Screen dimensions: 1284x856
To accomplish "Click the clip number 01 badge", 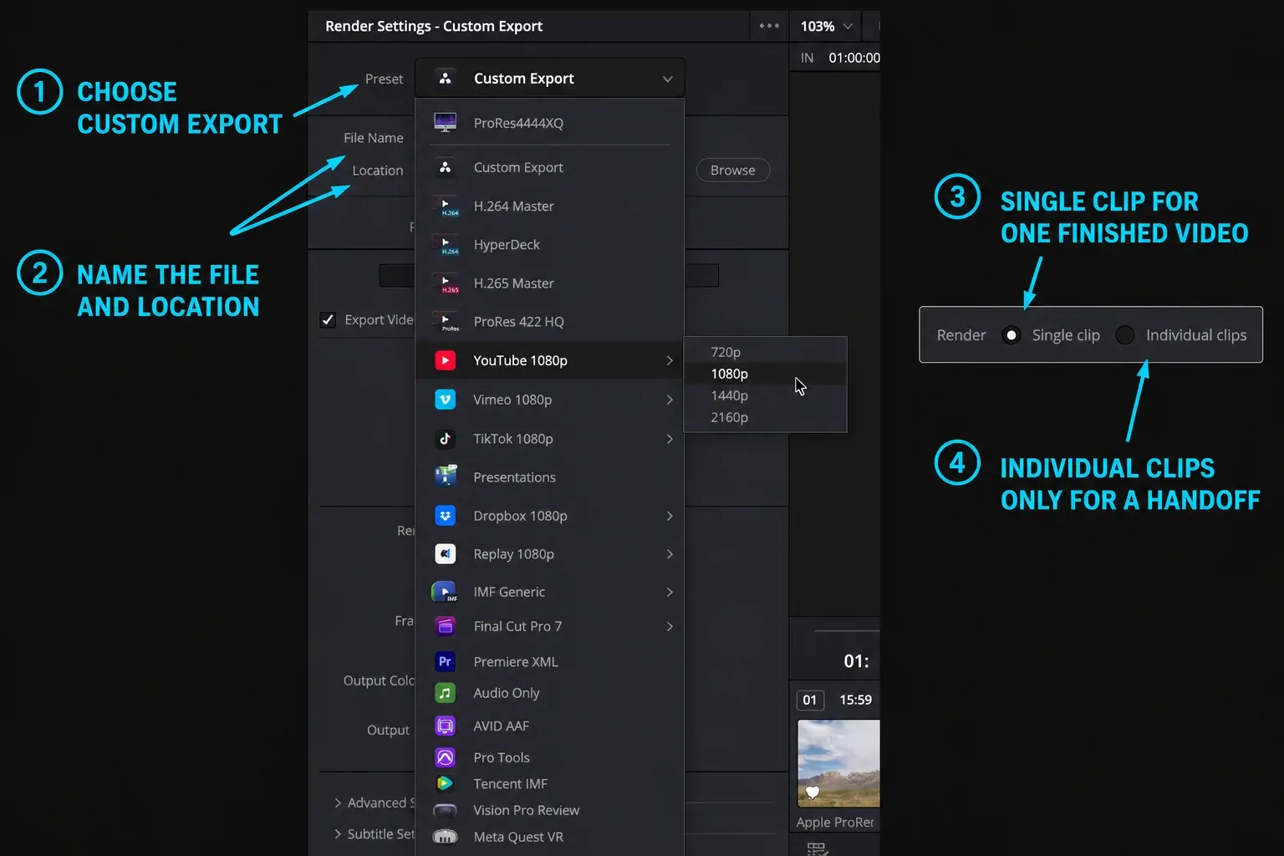I will tap(810, 700).
